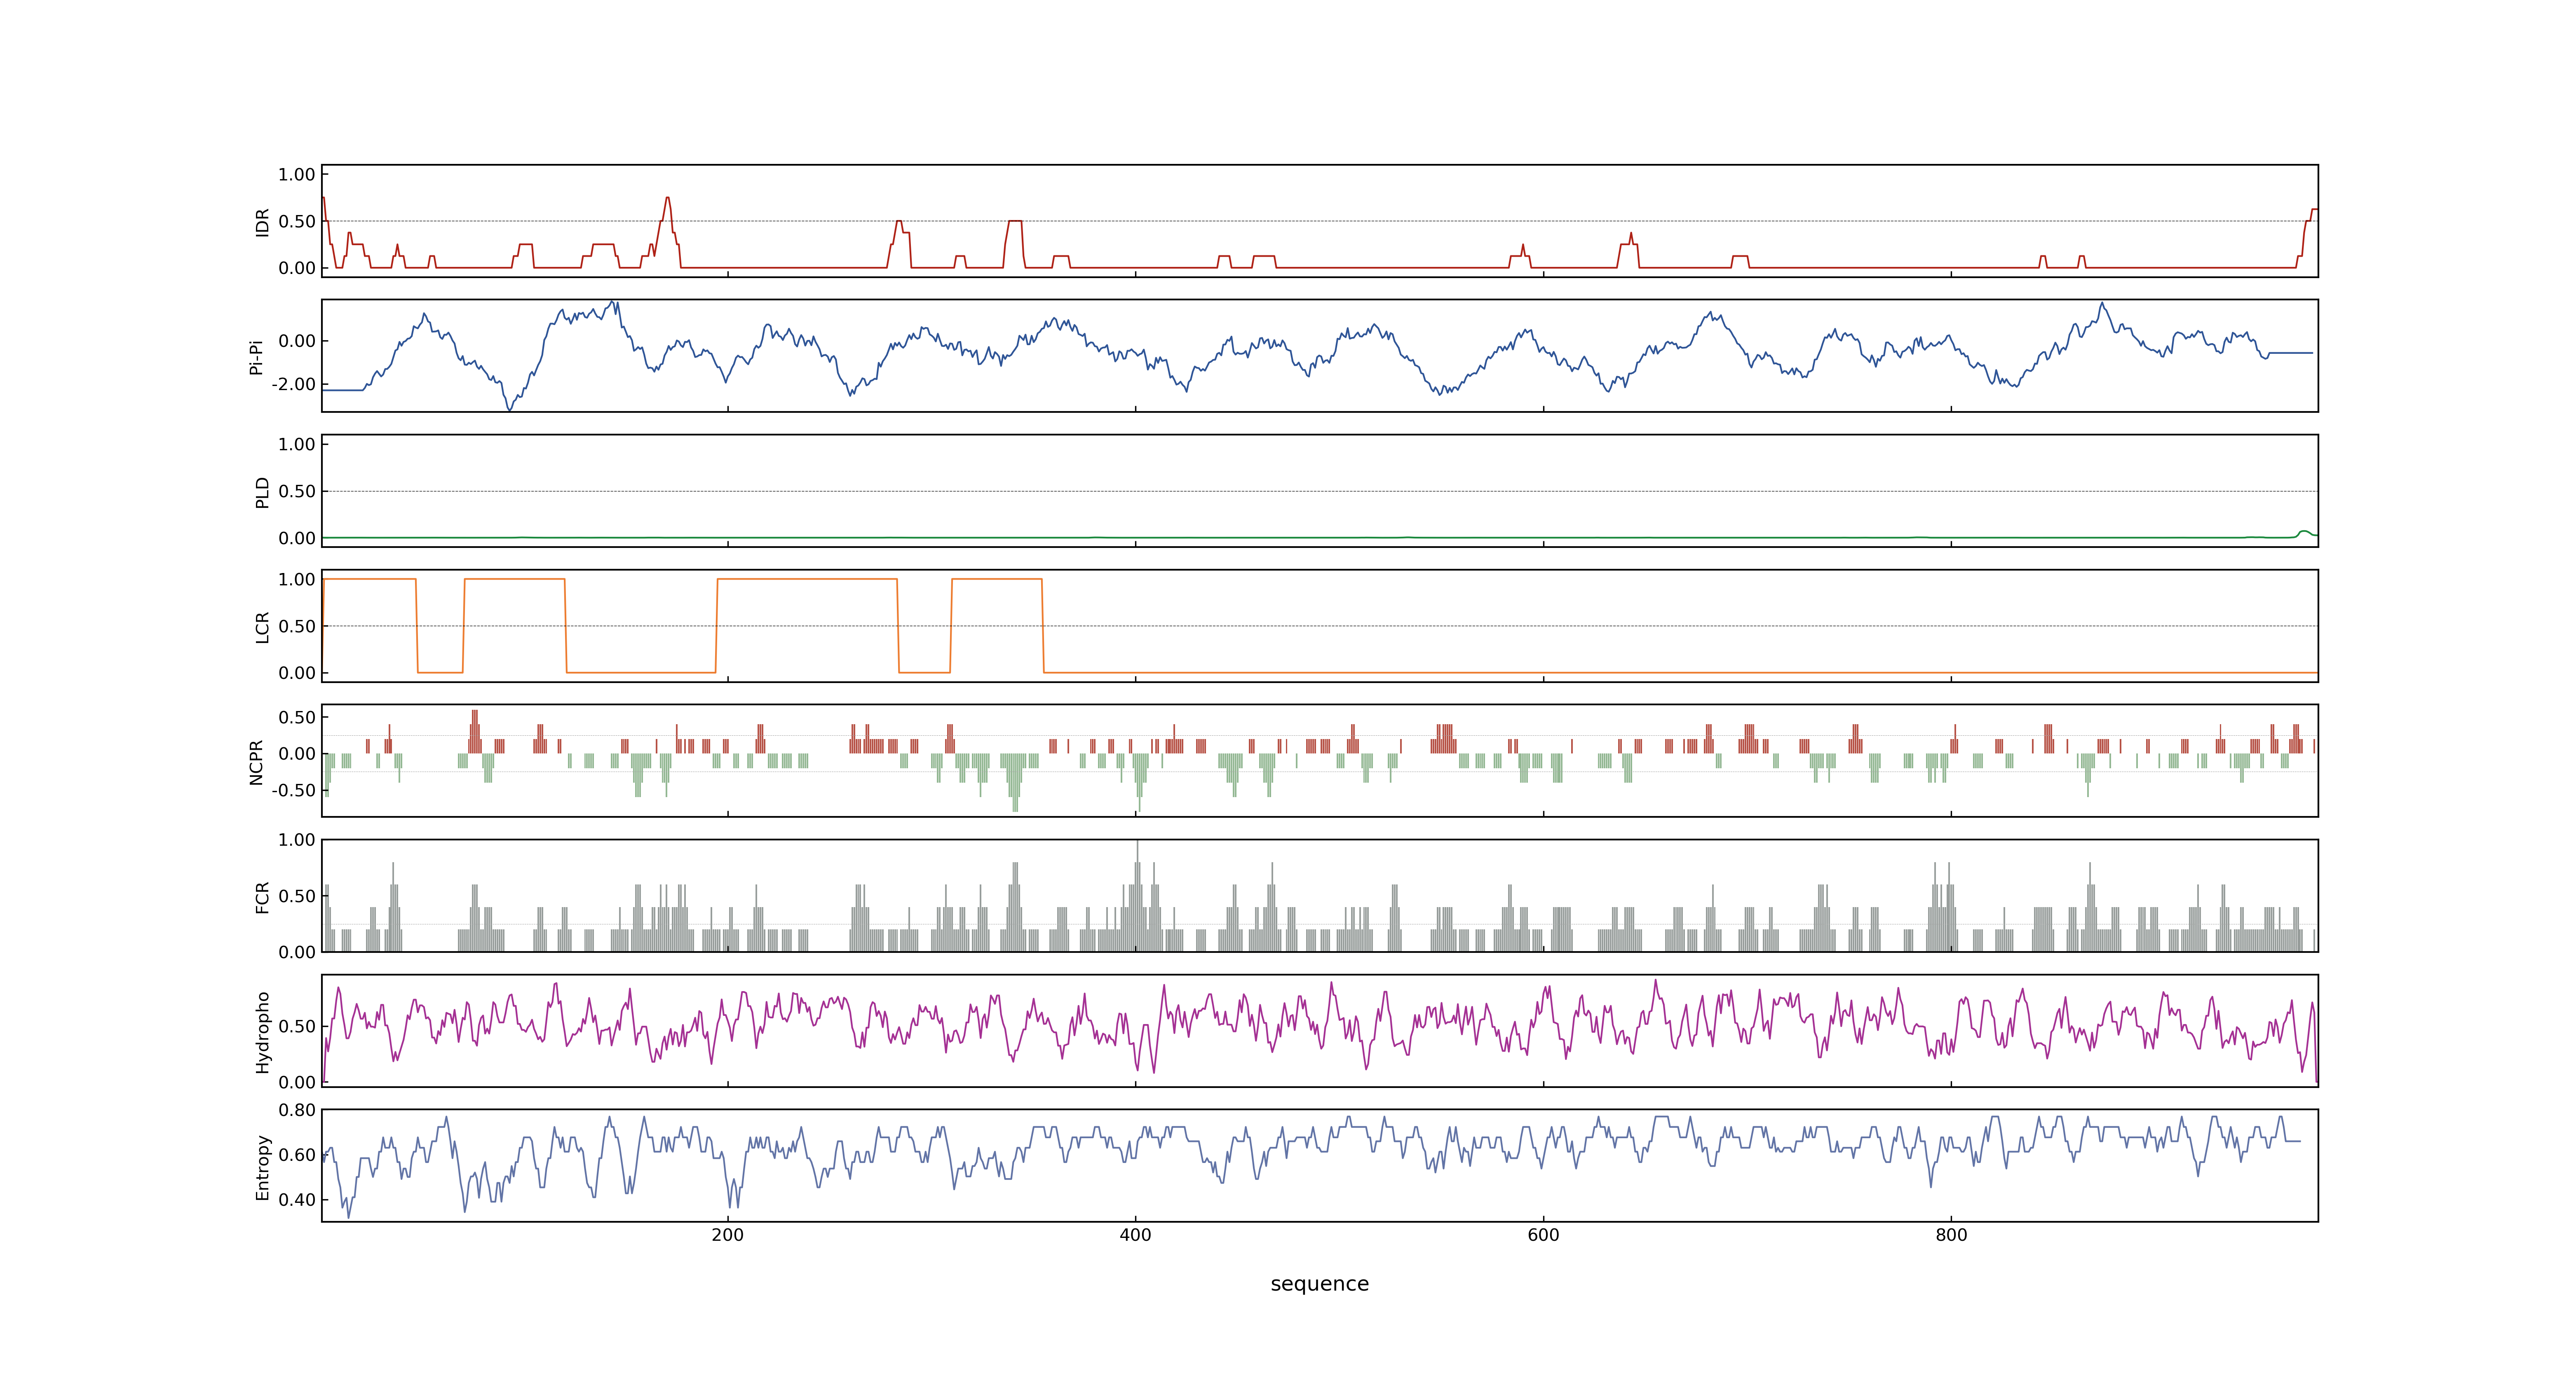
Task: Click the 1.00 tick on IDR axis
Action: [x=297, y=175]
